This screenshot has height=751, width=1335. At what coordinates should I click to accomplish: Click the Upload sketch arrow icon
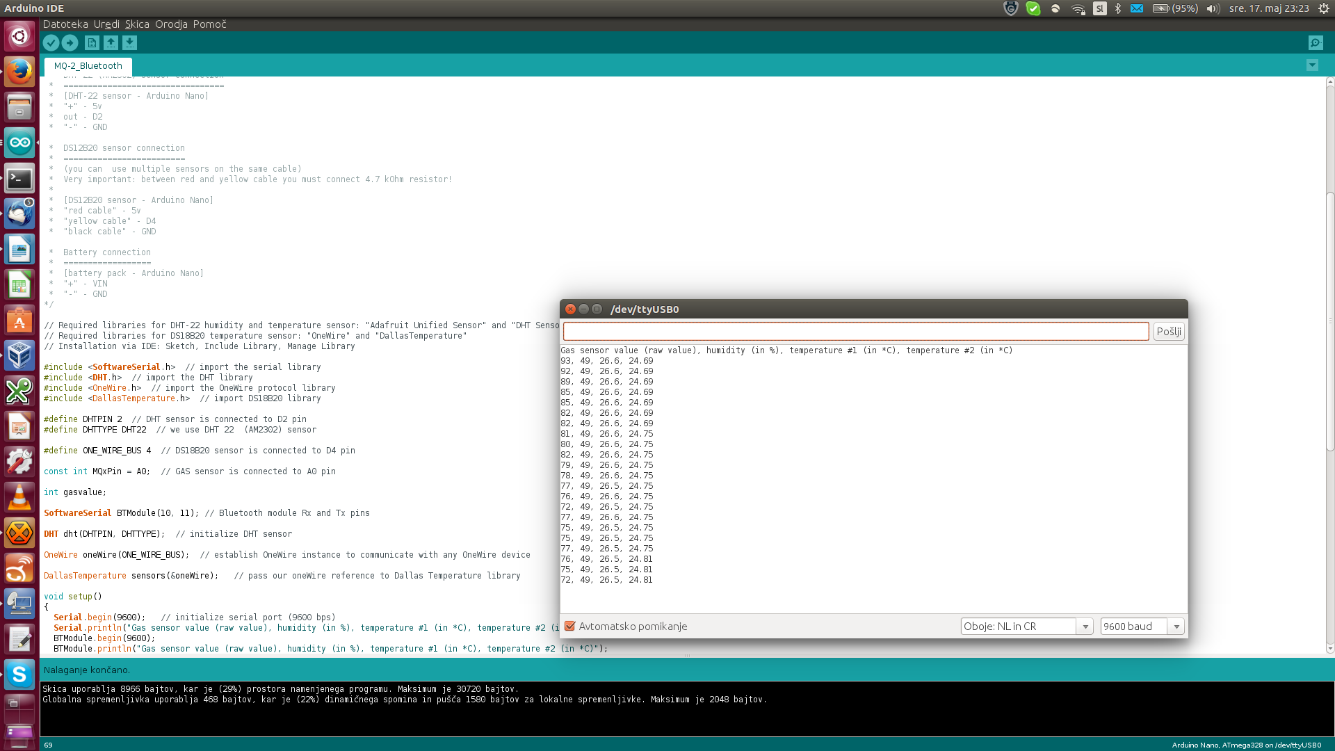pyautogui.click(x=70, y=43)
